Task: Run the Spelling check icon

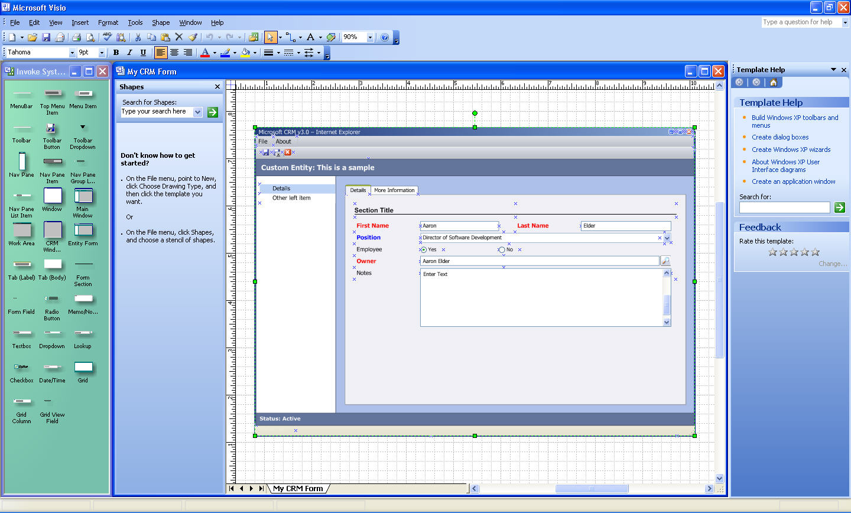Action: (x=107, y=37)
